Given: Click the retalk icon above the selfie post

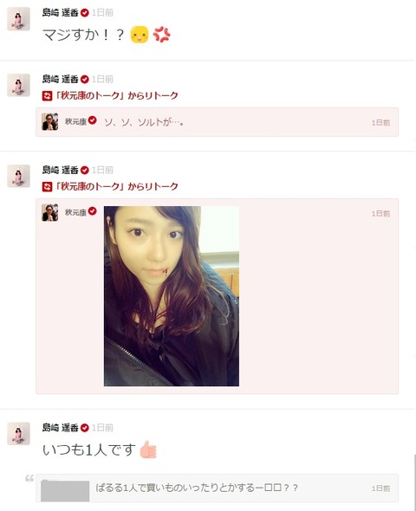Looking at the screenshot, I should point(47,187).
